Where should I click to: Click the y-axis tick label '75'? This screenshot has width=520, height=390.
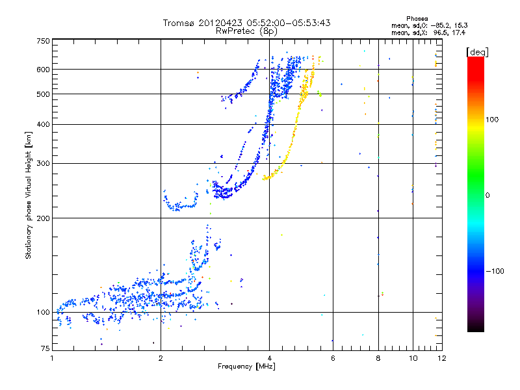pyautogui.click(x=45, y=348)
